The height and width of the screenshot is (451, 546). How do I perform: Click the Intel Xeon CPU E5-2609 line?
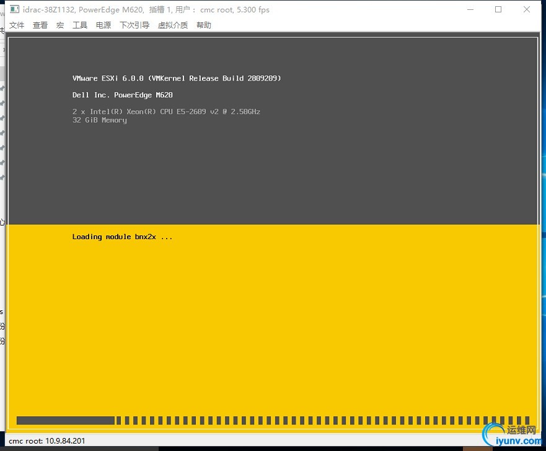(x=167, y=112)
